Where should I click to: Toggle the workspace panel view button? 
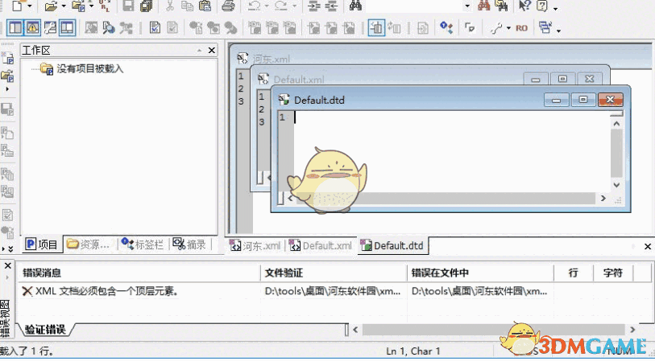coord(15,28)
